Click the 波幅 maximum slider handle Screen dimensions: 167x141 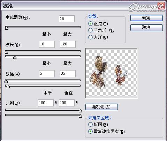pyautogui.click(x=8, y=87)
